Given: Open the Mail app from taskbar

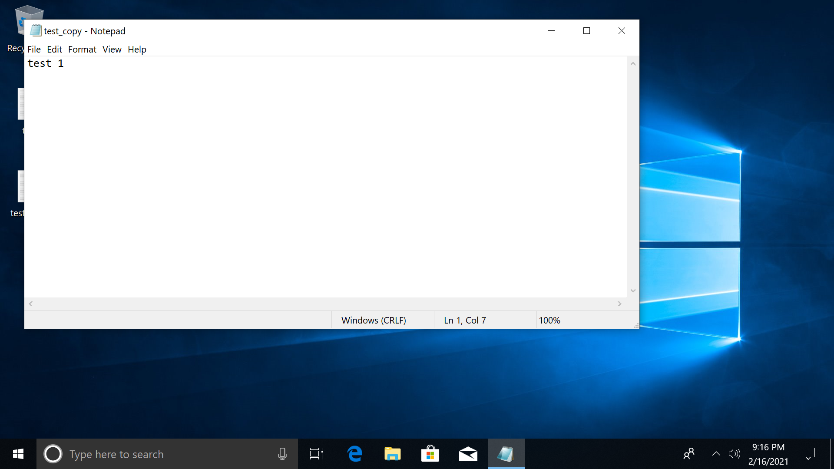Looking at the screenshot, I should point(468,453).
